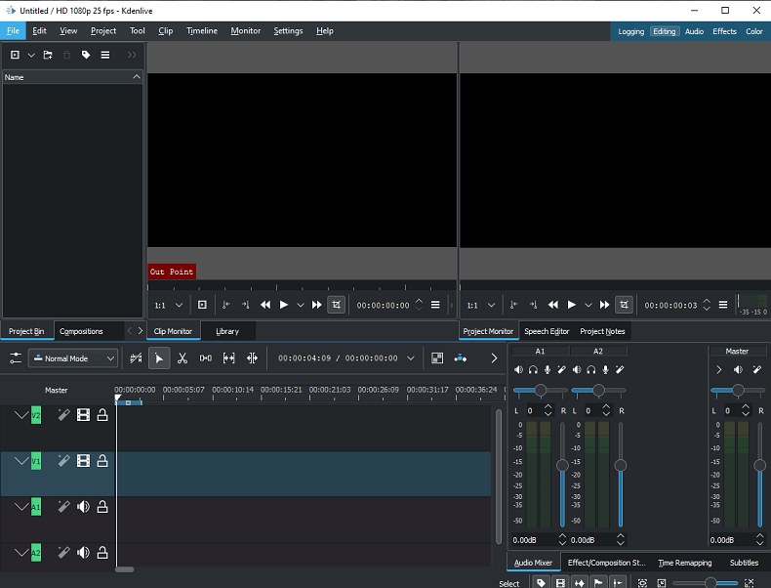Open Project Monitor hamburger menu
The height and width of the screenshot is (588, 771).
point(723,305)
